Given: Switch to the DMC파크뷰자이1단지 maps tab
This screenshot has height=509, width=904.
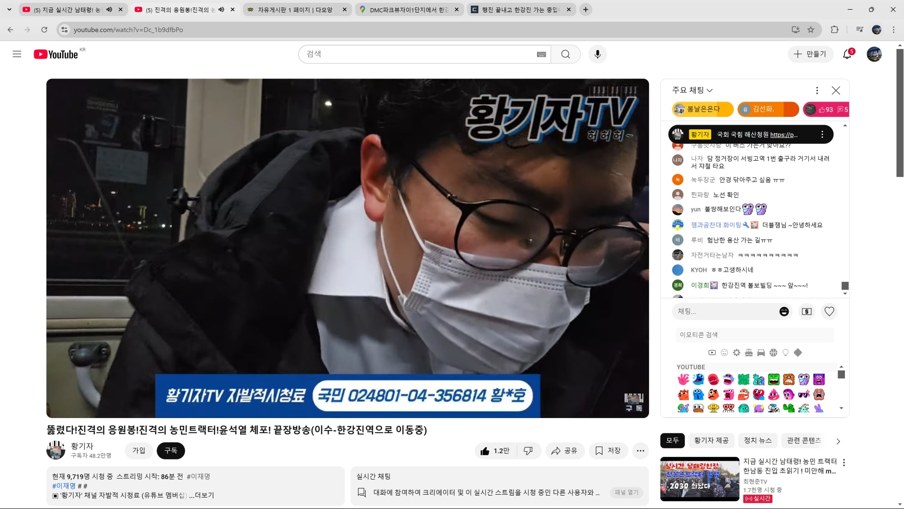Looking at the screenshot, I should (409, 9).
